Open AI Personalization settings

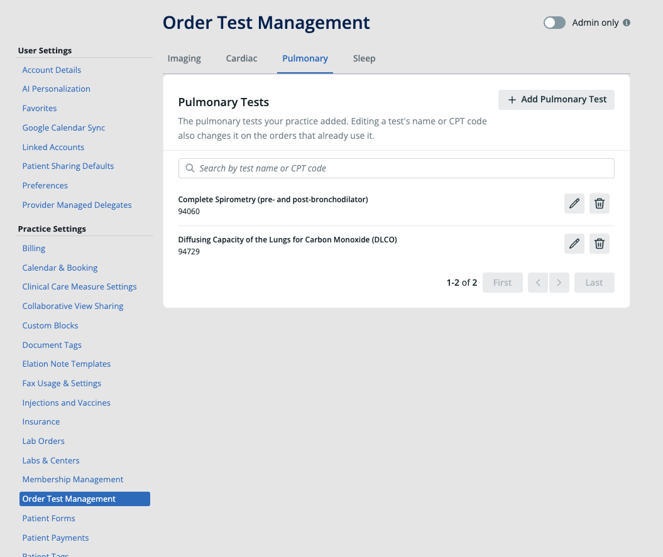click(x=56, y=89)
